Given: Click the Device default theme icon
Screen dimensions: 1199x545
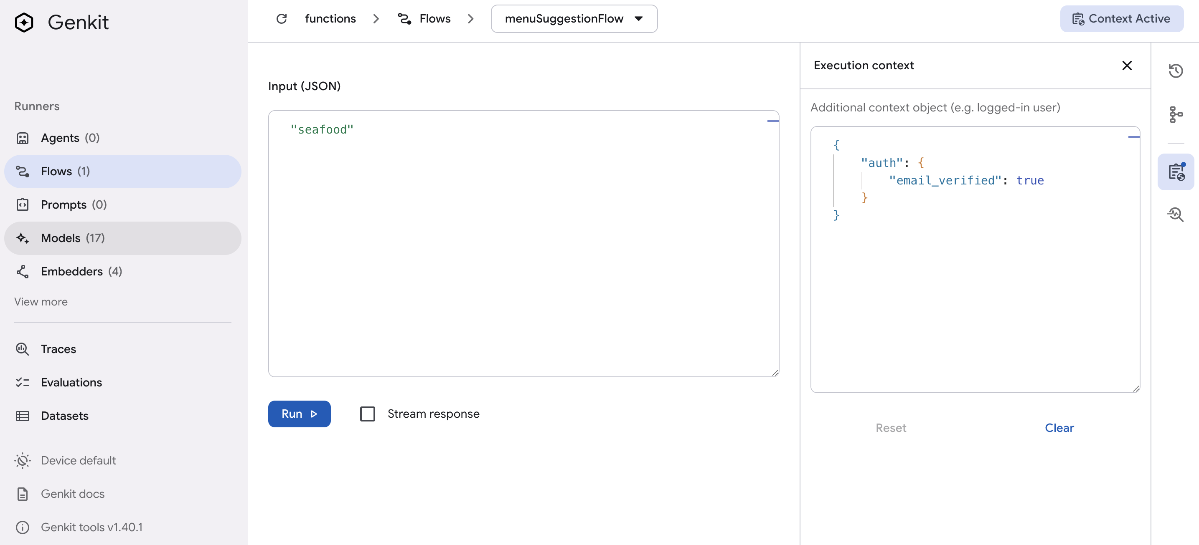Looking at the screenshot, I should [22, 460].
